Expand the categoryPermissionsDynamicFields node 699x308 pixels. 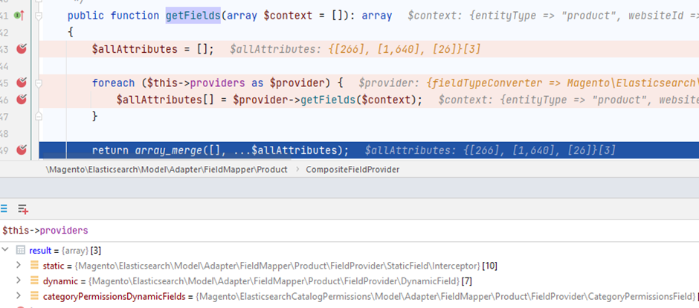(x=19, y=296)
